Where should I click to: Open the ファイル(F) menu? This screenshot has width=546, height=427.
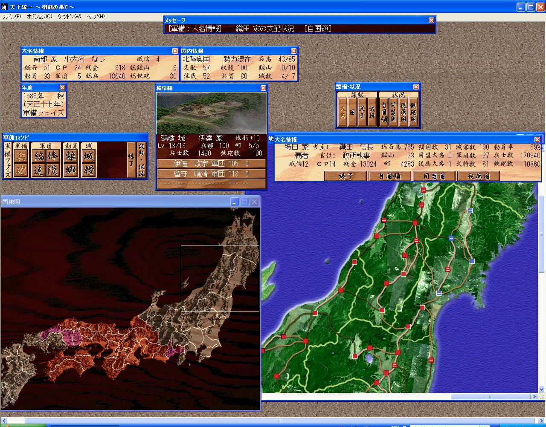(12, 17)
